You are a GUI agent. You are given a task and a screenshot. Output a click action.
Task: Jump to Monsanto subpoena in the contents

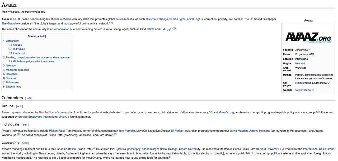pos(17,70)
